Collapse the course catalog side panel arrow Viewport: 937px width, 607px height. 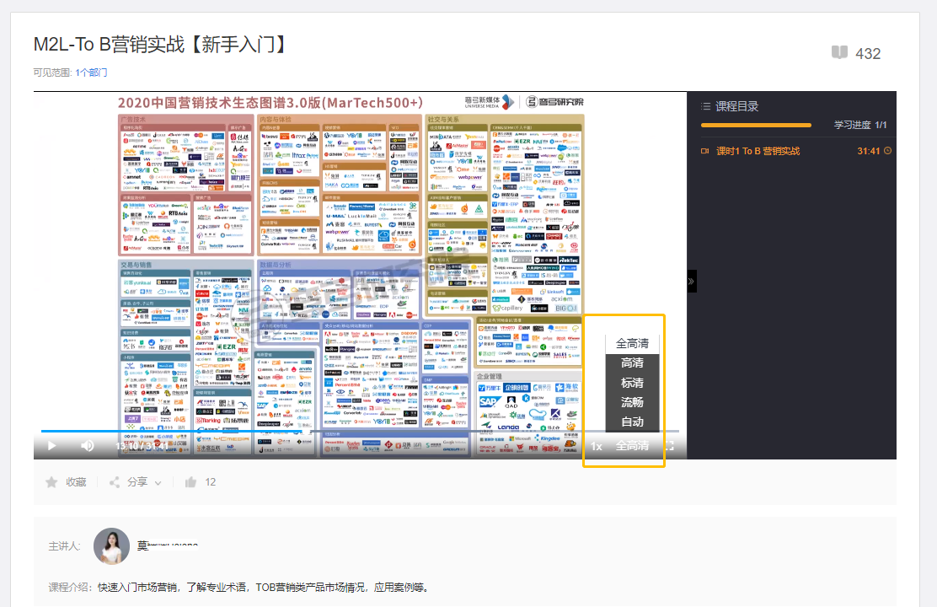[x=692, y=281]
